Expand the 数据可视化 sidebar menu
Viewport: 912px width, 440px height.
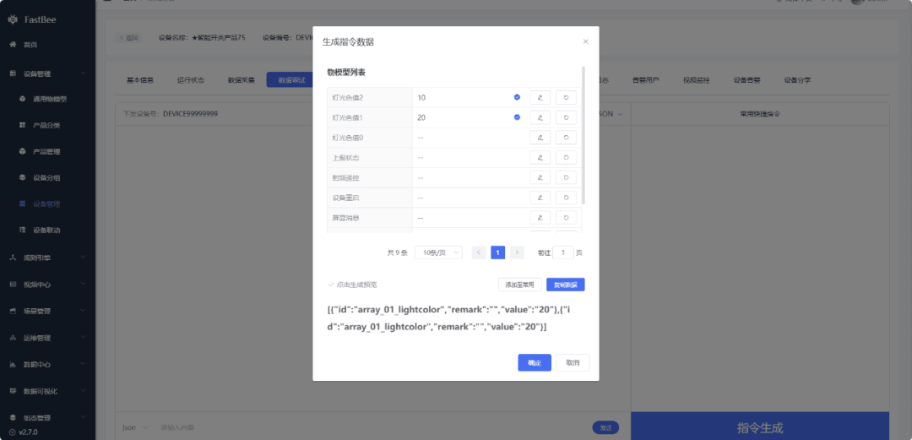47,391
